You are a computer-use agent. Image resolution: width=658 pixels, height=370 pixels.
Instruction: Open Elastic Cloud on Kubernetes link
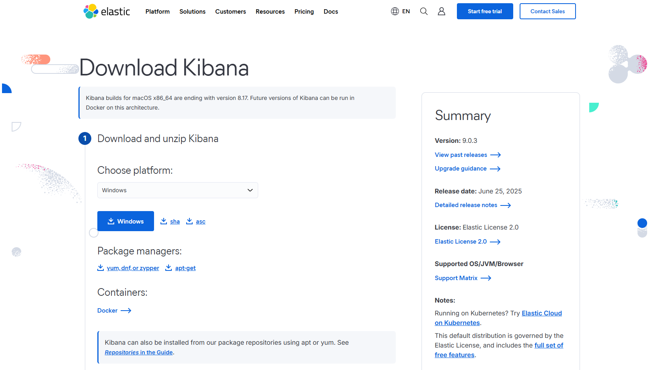(498, 318)
